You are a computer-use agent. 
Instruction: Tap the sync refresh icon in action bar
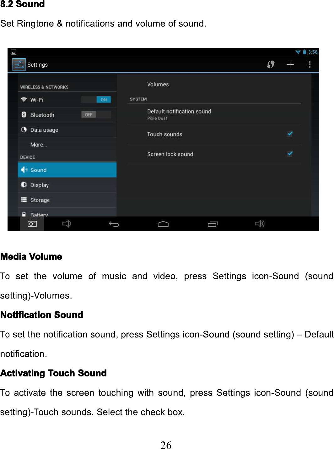coord(271,64)
